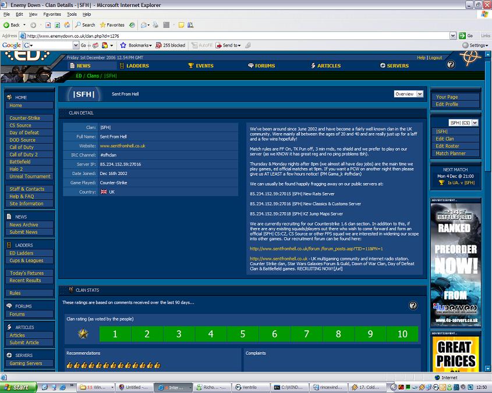Switch to the Ventrilo taskbar button

point(250,387)
